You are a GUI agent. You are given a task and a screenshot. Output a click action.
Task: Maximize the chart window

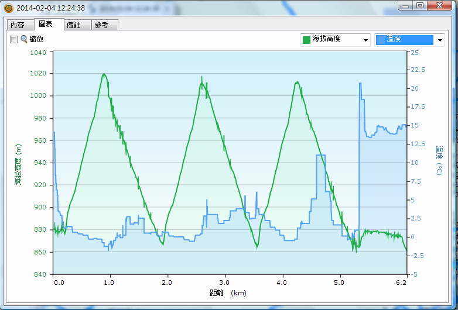420,5
